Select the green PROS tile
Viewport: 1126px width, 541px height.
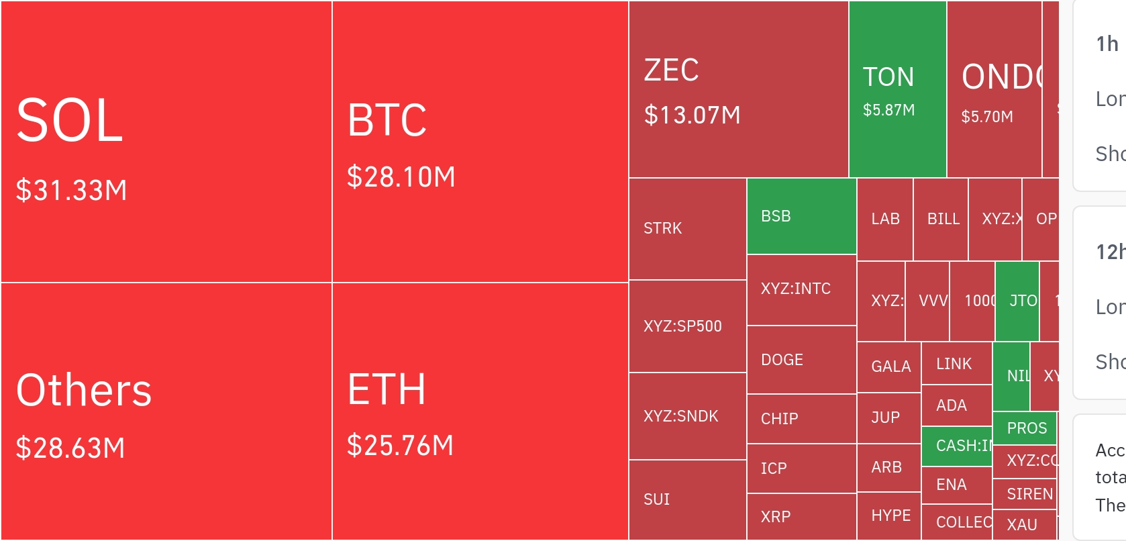1025,428
